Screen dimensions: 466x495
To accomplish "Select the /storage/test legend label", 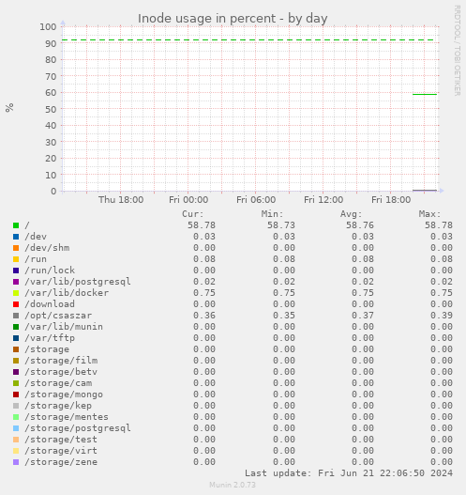I will click(x=61, y=440).
